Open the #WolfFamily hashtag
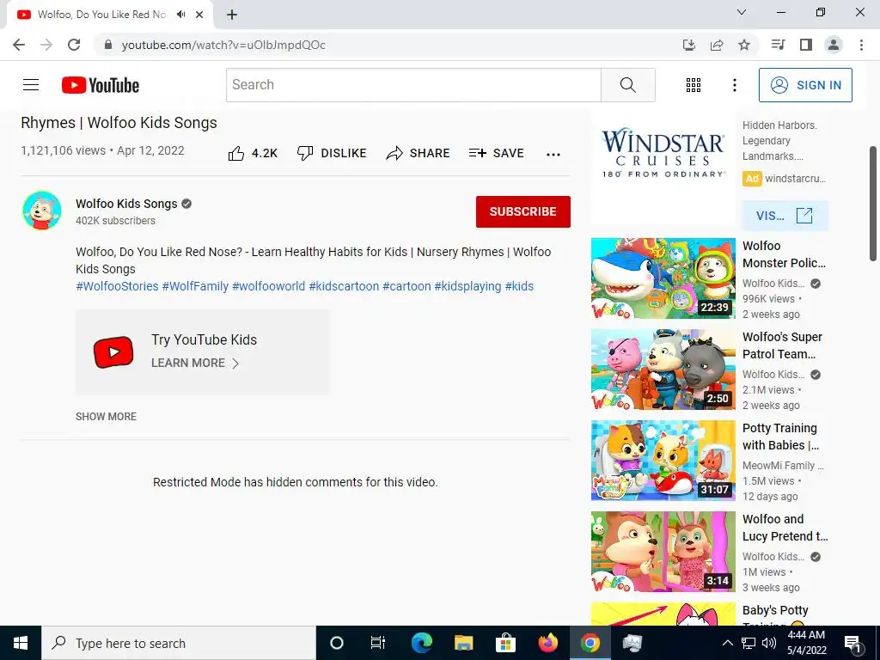Screen dimensions: 880x660 tap(195, 286)
